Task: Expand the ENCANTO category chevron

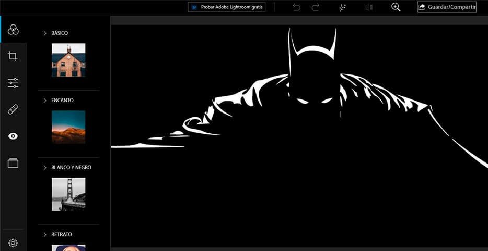Action: pyautogui.click(x=45, y=100)
